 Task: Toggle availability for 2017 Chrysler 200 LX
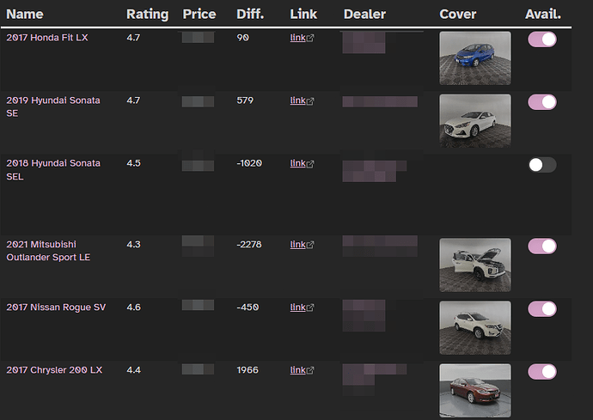542,372
